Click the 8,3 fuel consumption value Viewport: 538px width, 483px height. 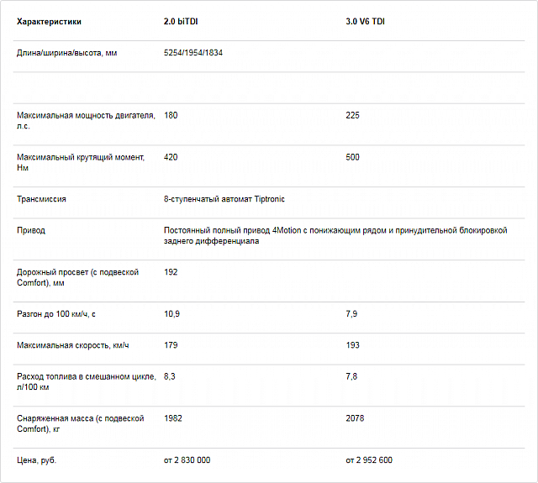[x=170, y=376]
